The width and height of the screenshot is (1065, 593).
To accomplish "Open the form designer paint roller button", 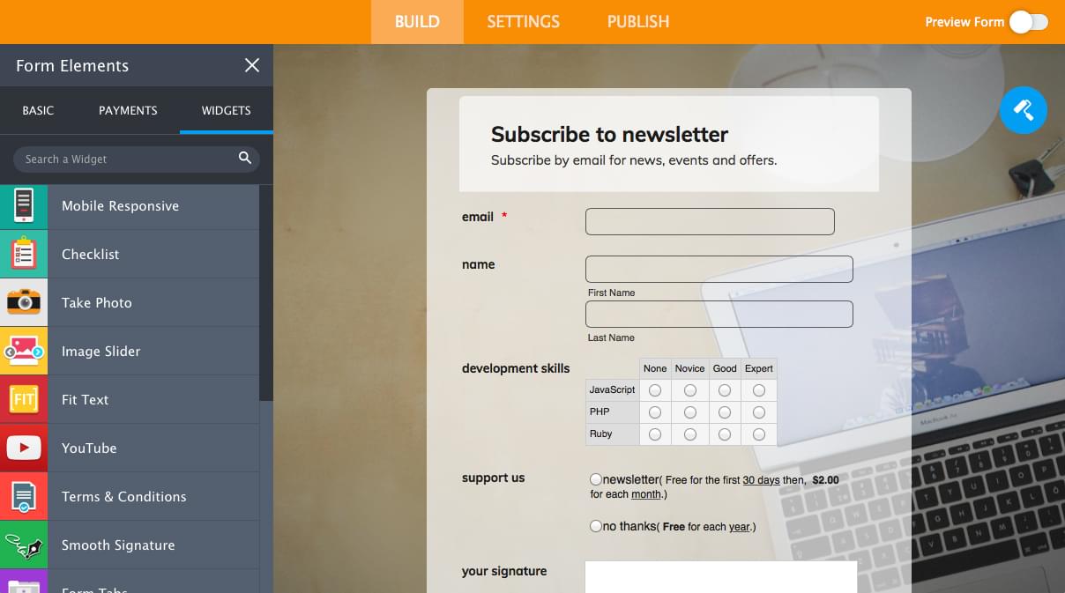I will click(x=1023, y=110).
